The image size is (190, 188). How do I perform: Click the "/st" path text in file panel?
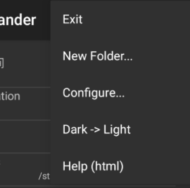[44, 176]
